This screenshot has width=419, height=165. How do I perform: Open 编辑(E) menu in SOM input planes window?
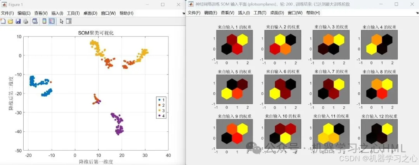pos(211,13)
